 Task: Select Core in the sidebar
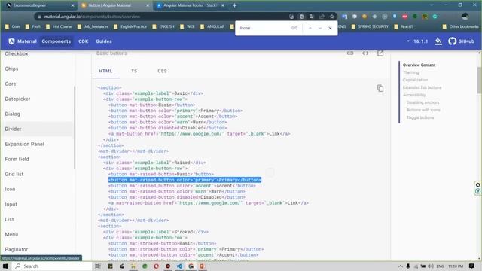11,84
